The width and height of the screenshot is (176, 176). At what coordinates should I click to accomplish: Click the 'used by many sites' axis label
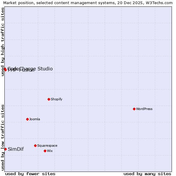coord(147,174)
